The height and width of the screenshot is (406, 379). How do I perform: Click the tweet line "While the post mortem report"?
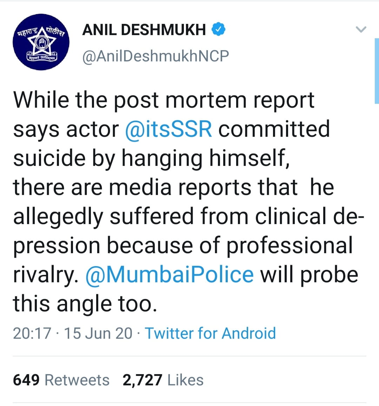pyautogui.click(x=164, y=100)
